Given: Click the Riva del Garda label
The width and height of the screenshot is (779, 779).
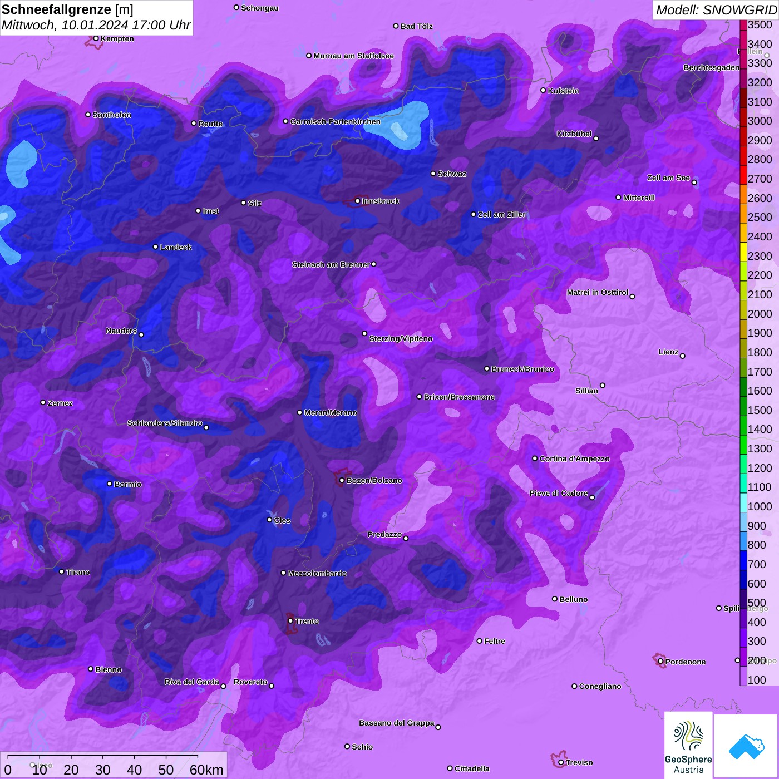Looking at the screenshot, I should coord(192,682).
